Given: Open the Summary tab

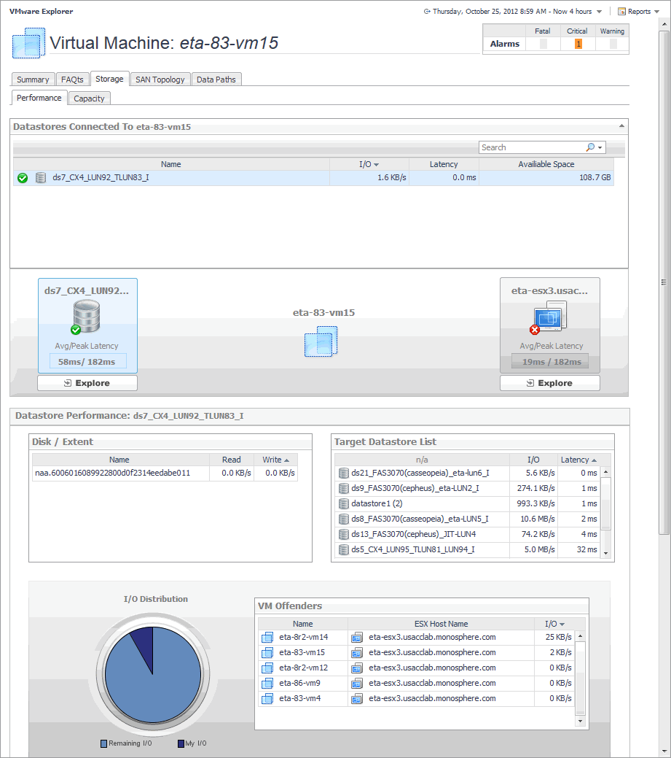Looking at the screenshot, I should point(33,80).
